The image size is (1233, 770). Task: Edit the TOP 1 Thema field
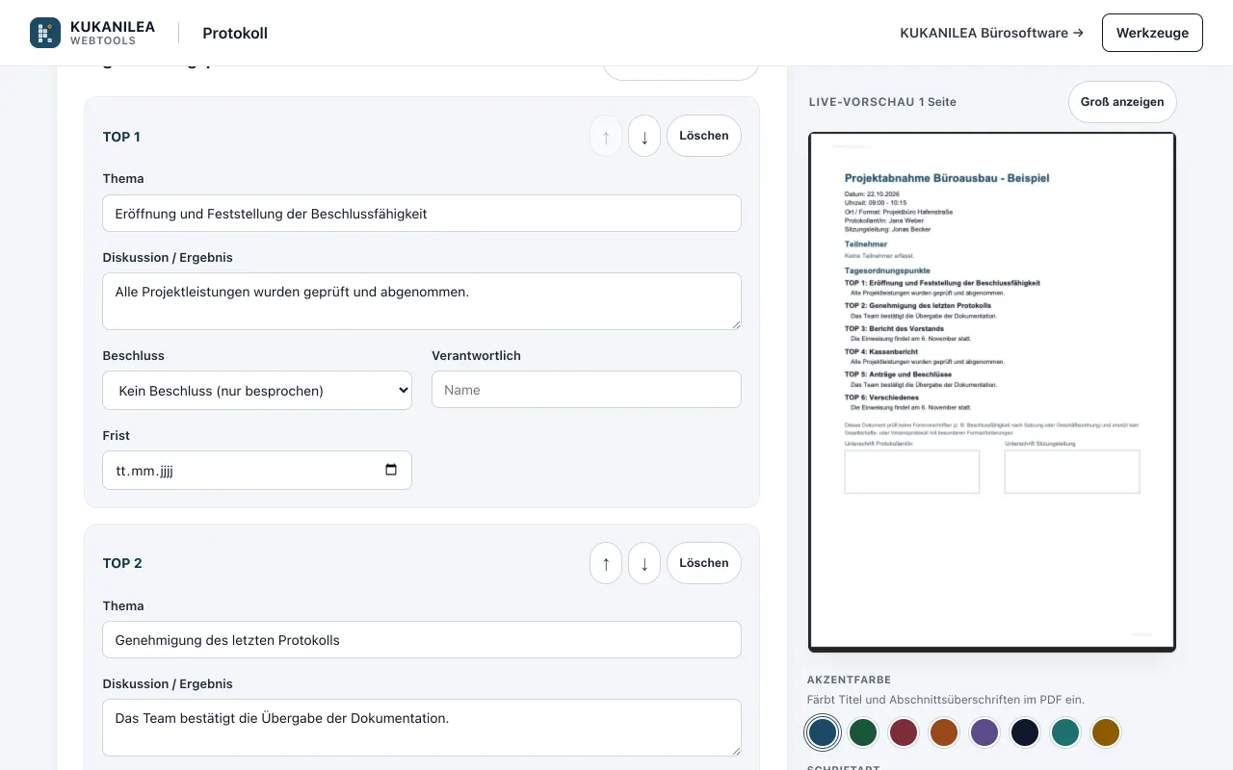pos(422,214)
